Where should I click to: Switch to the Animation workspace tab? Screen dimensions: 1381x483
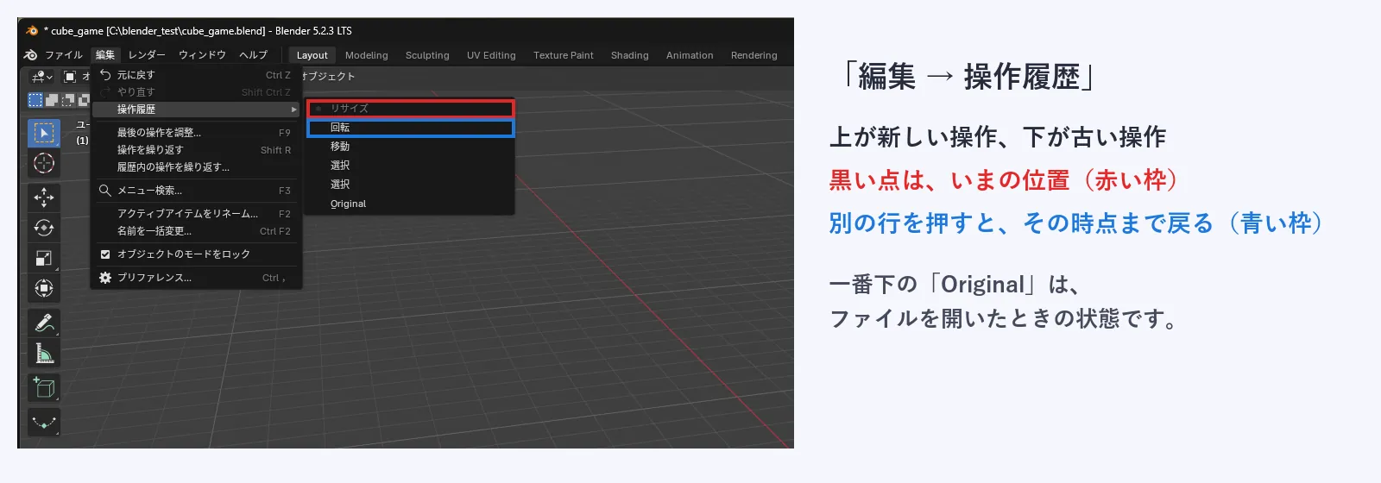click(x=690, y=55)
